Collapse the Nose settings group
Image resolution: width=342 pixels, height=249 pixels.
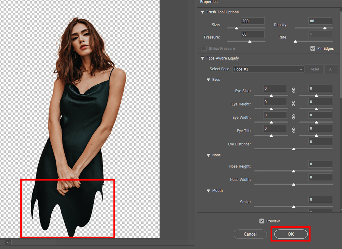coord(208,155)
